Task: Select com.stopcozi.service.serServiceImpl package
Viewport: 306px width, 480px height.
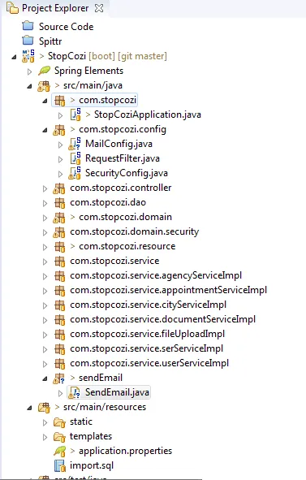Action: (146, 349)
